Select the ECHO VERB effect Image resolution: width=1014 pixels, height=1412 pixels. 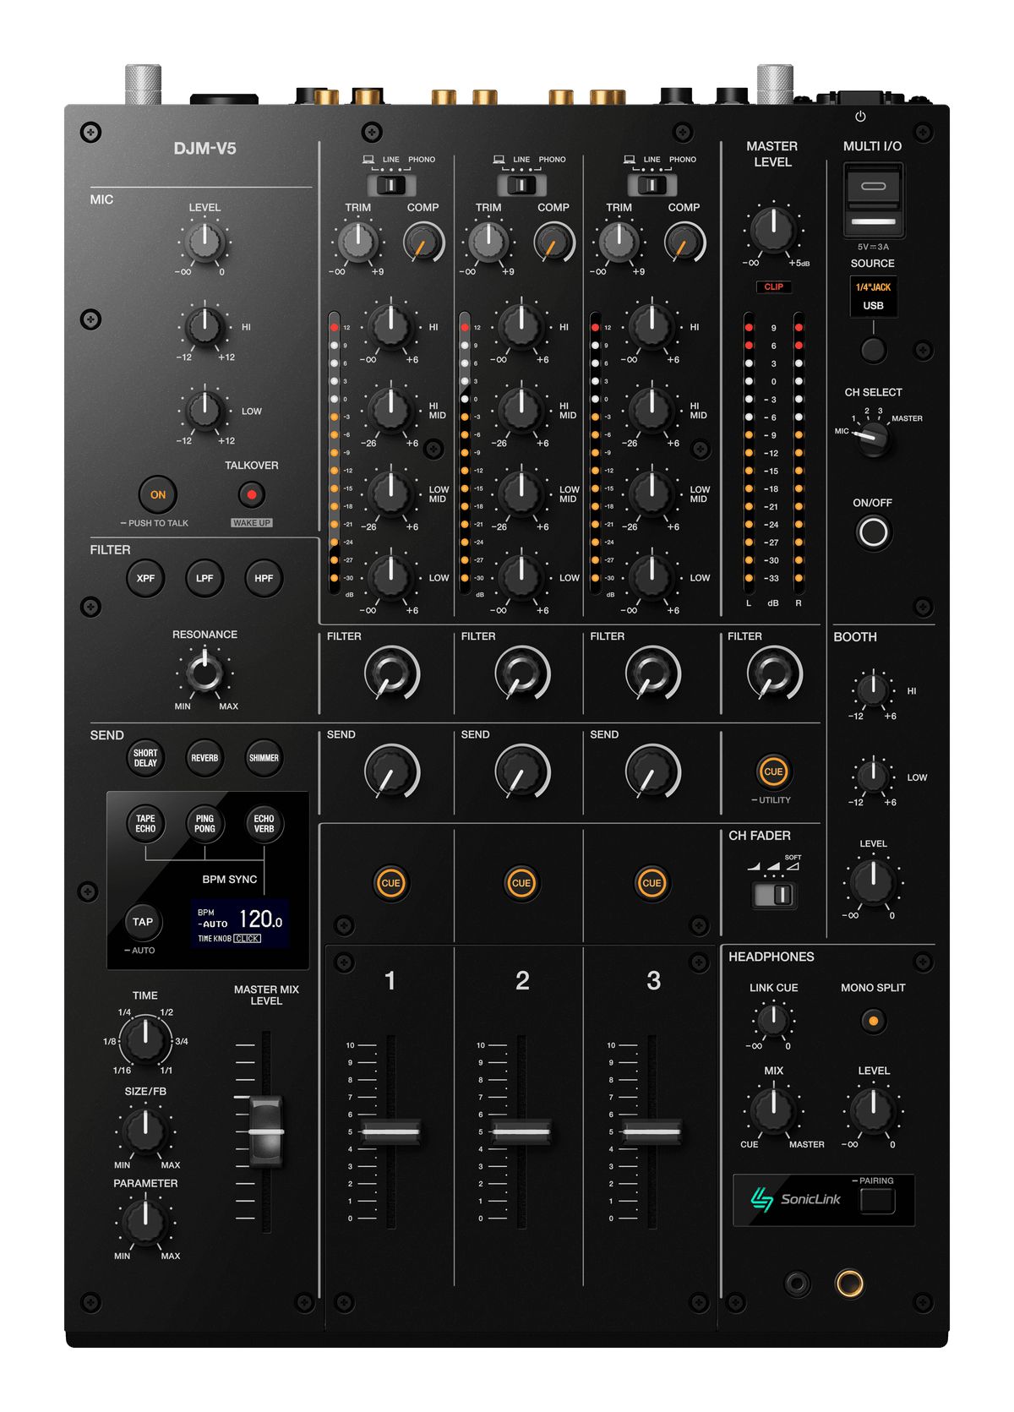264,823
